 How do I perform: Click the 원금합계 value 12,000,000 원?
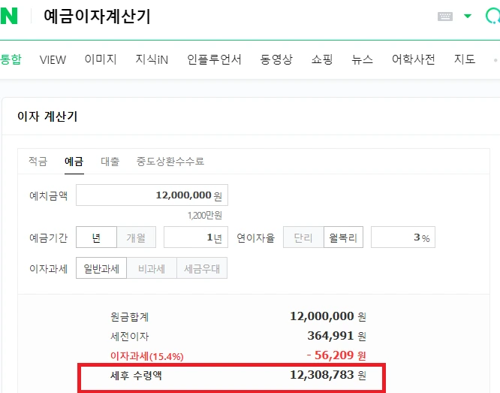click(x=328, y=316)
